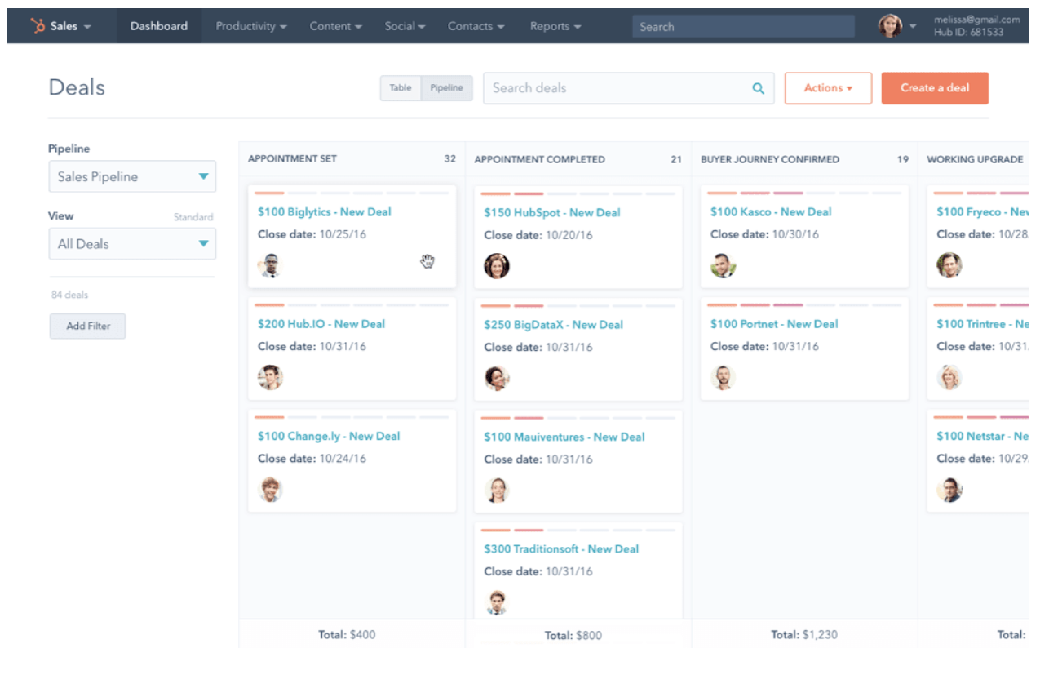Expand the Sales hub switcher

[x=70, y=26]
